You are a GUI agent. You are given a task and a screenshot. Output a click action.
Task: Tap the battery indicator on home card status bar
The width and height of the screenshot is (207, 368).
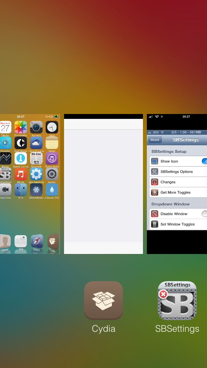point(56,116)
